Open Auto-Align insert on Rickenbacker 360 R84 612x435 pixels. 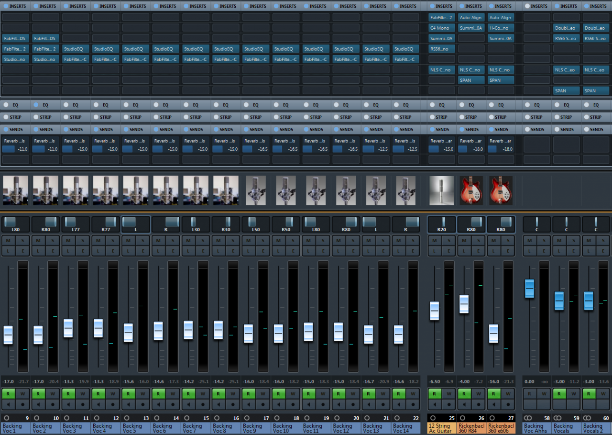[471, 17]
